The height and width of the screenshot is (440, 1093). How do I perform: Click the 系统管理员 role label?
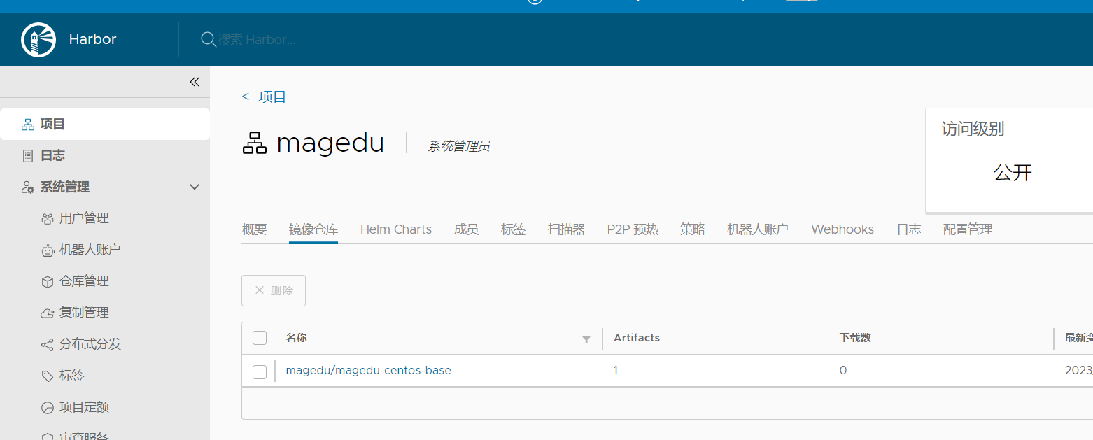point(458,146)
